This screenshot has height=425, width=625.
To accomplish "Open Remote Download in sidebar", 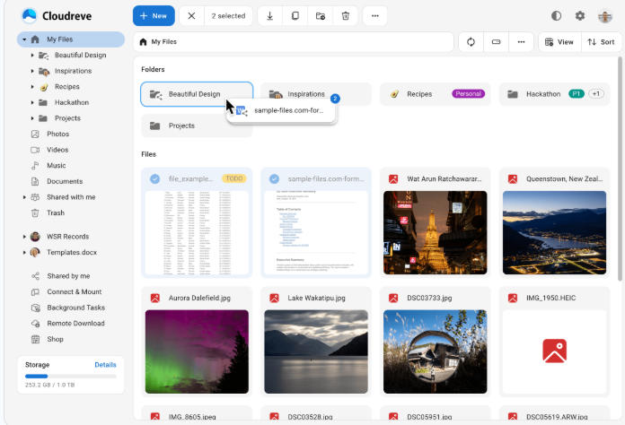I will (75, 324).
